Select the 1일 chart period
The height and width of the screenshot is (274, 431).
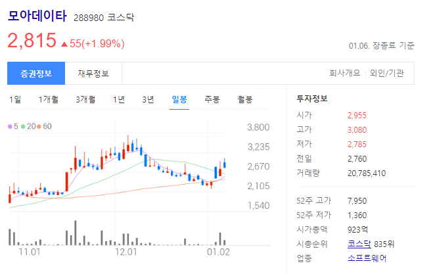pos(15,99)
